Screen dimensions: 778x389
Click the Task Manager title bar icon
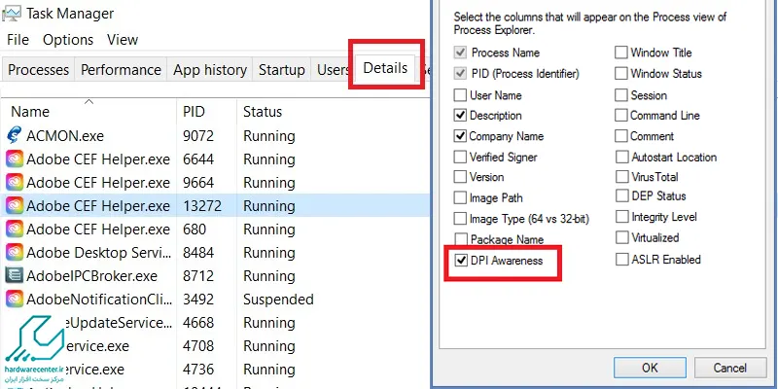tap(10, 14)
